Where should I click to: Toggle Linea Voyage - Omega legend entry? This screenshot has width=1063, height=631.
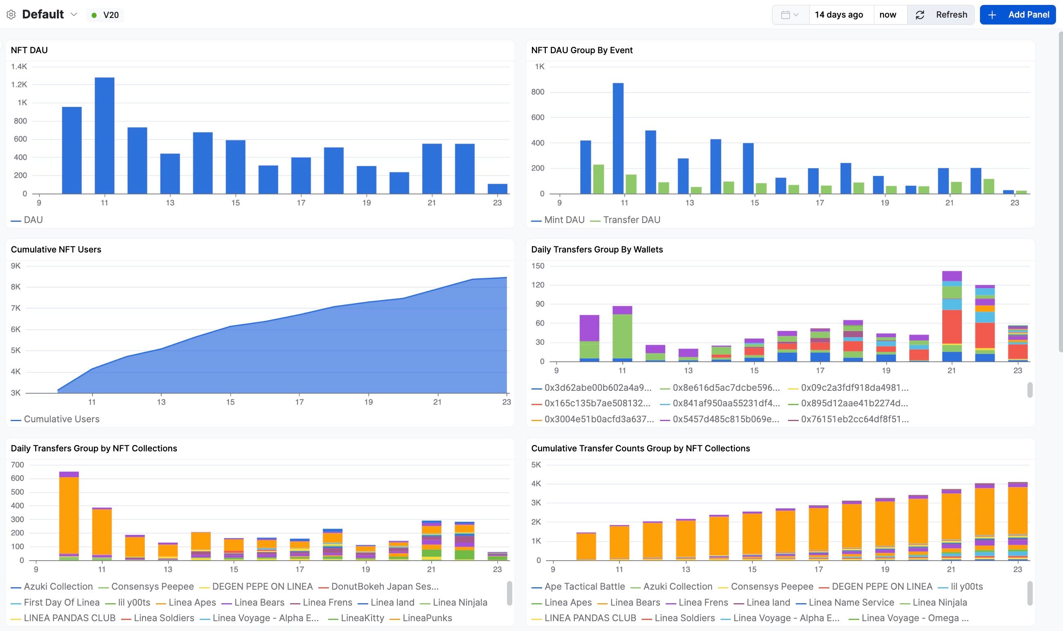click(x=909, y=618)
